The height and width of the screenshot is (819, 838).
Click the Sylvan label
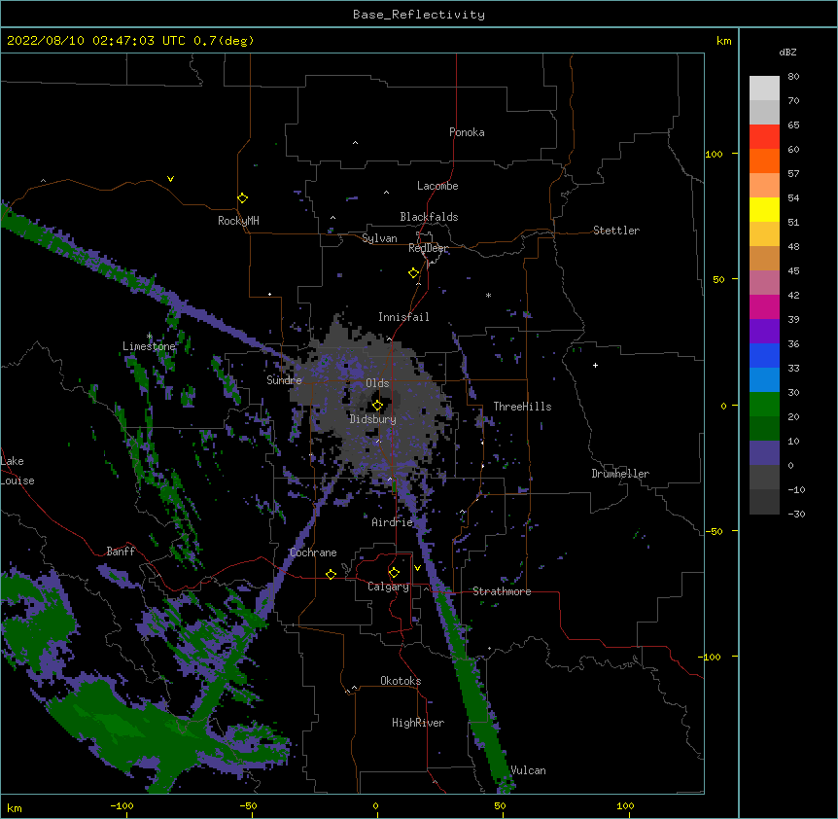click(379, 238)
